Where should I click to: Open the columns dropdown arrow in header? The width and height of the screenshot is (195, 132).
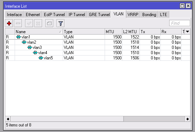pyautogui.click(x=188, y=32)
